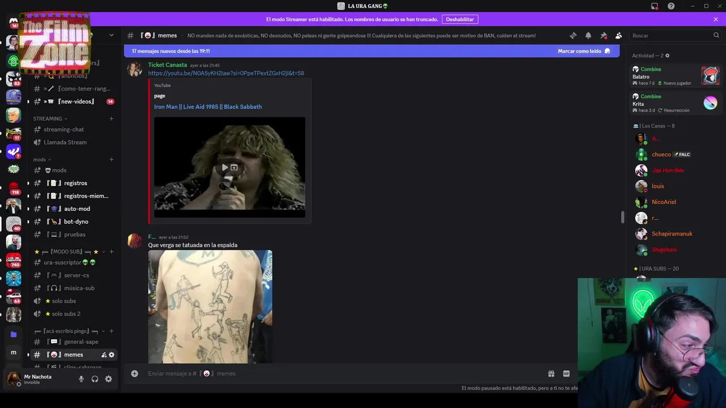Click Marcar como leído
Viewport: 726px width, 408px height.
(584, 51)
